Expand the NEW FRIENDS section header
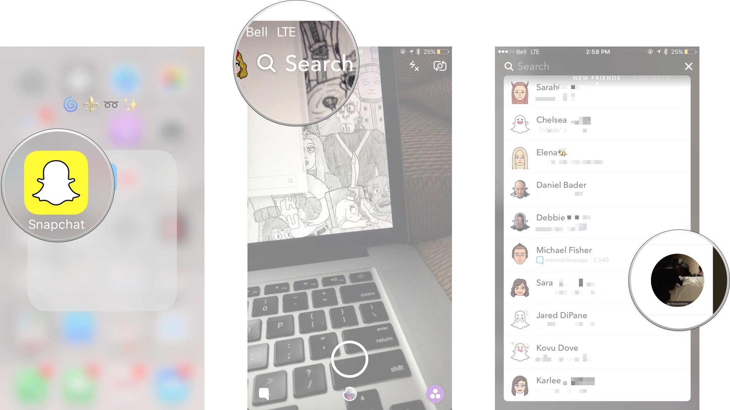The height and width of the screenshot is (410, 730). 597,78
